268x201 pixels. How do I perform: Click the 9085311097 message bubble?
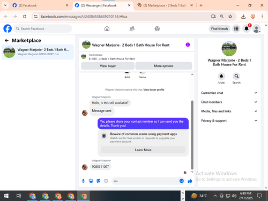[x=100, y=167]
